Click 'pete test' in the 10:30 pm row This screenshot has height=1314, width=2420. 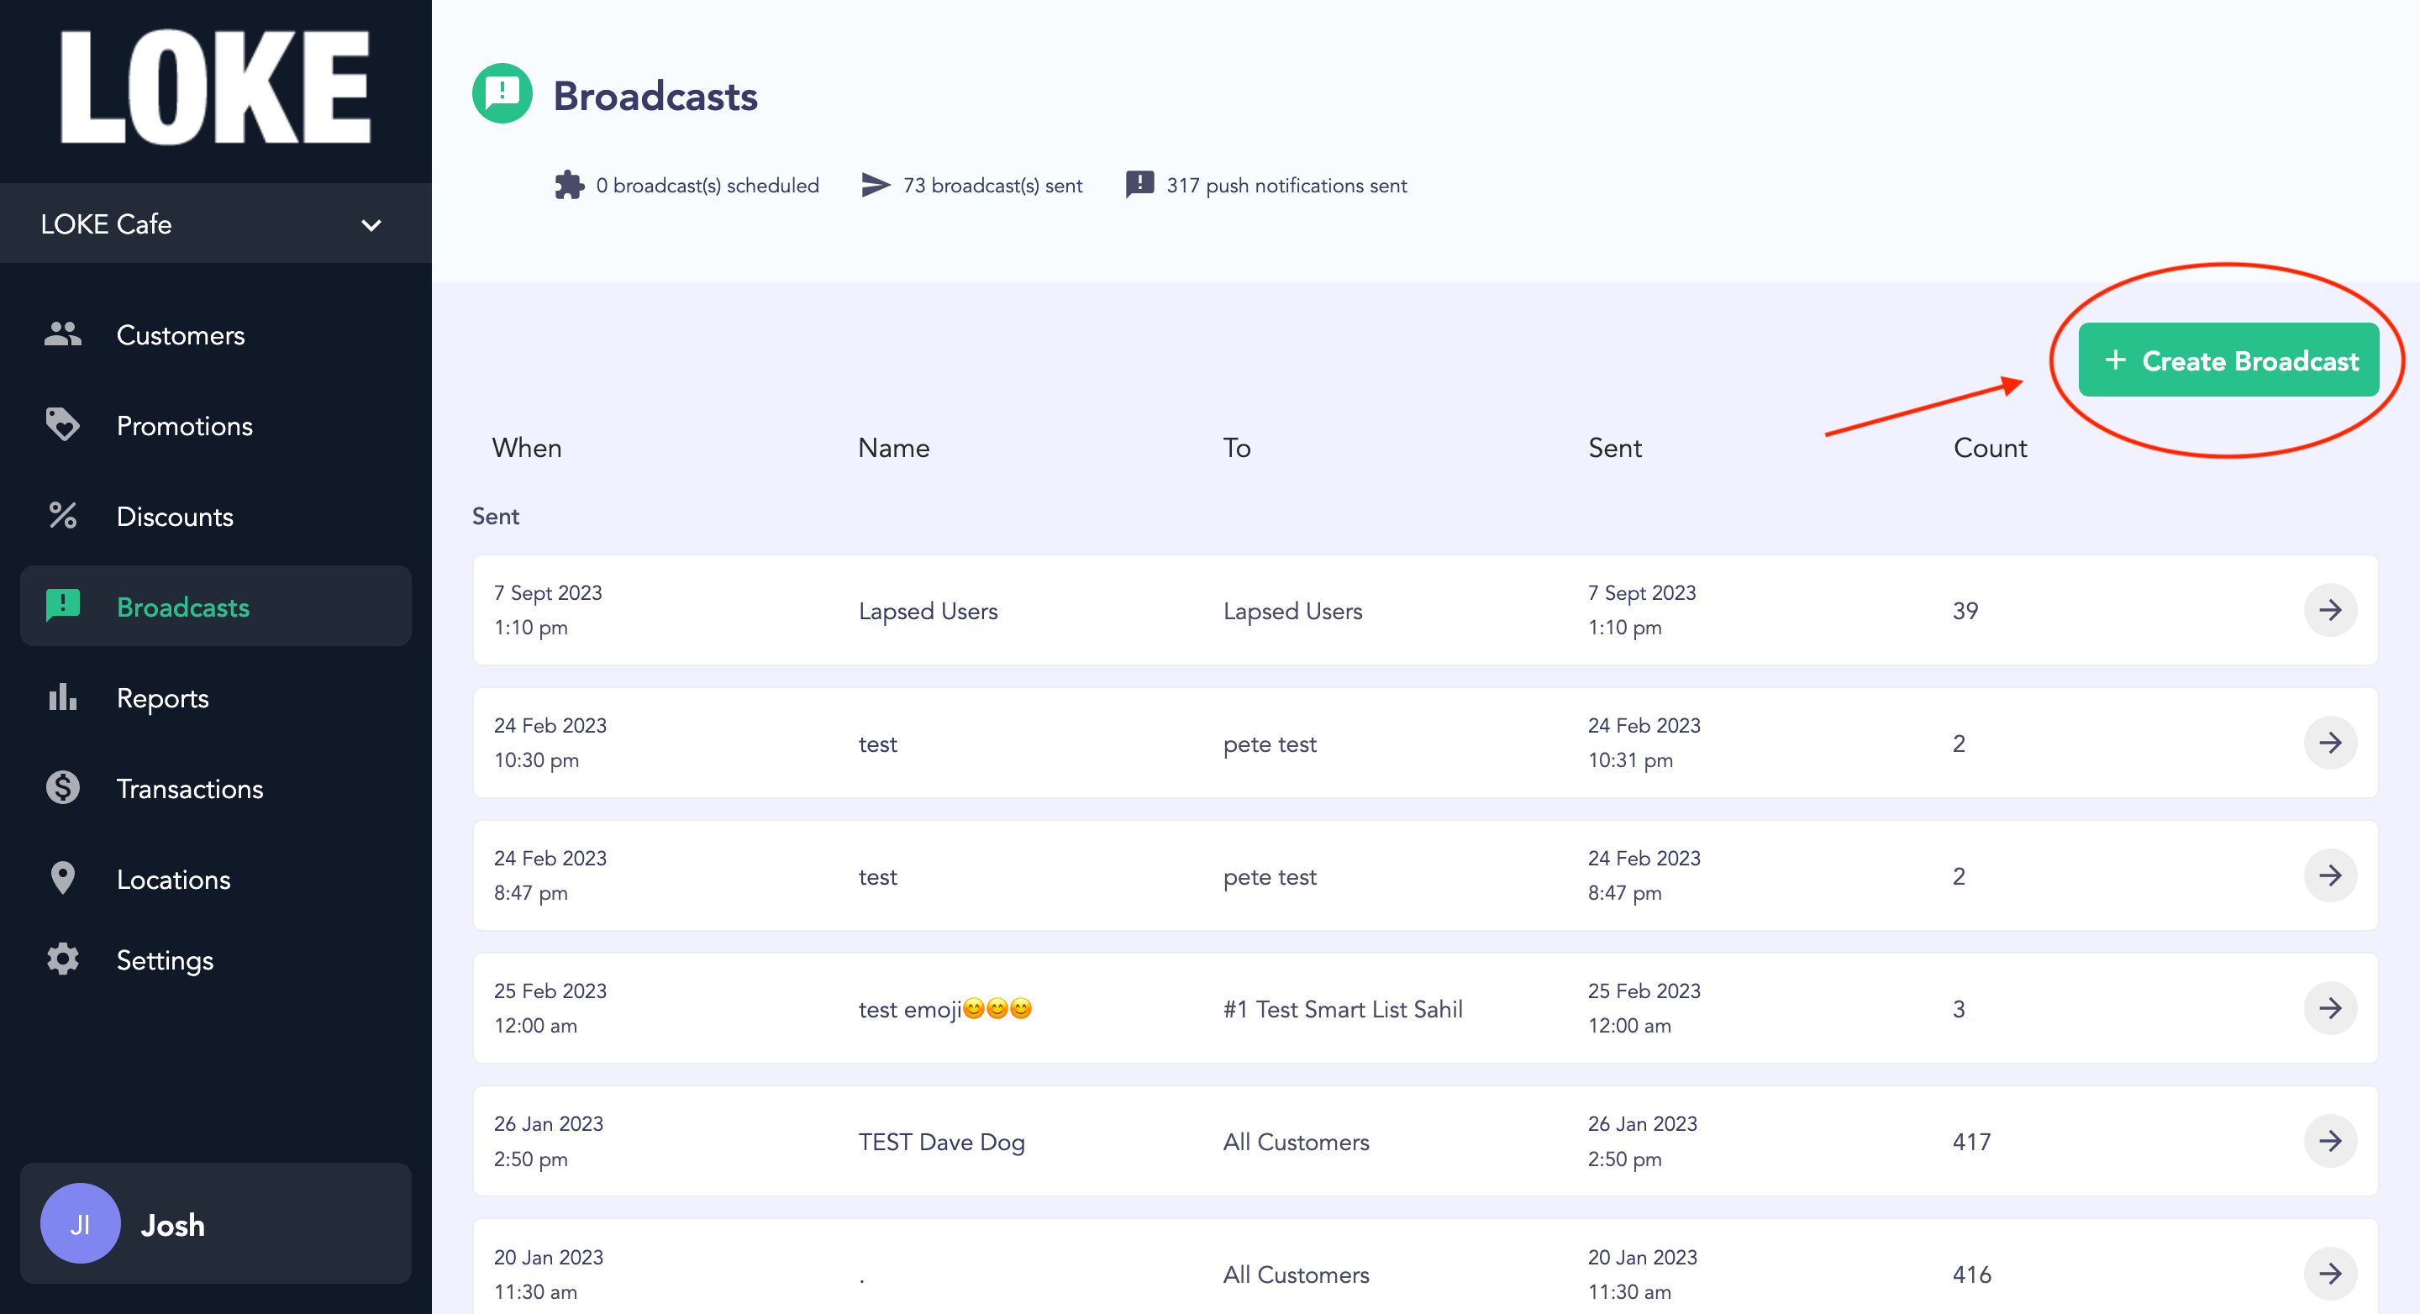pos(1269,744)
